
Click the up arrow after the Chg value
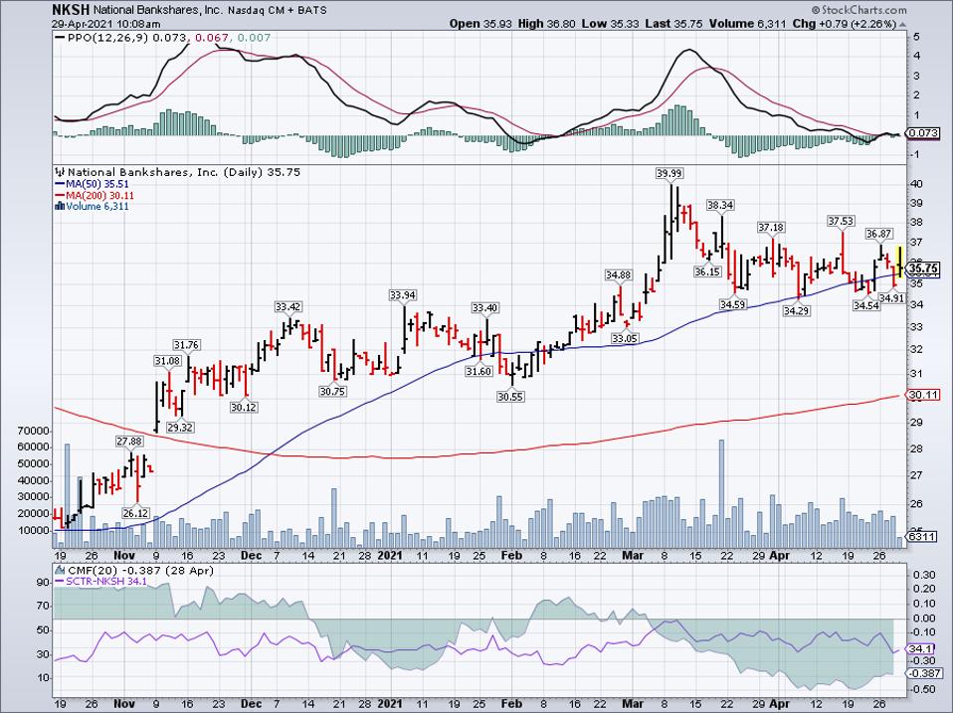pyautogui.click(x=902, y=25)
